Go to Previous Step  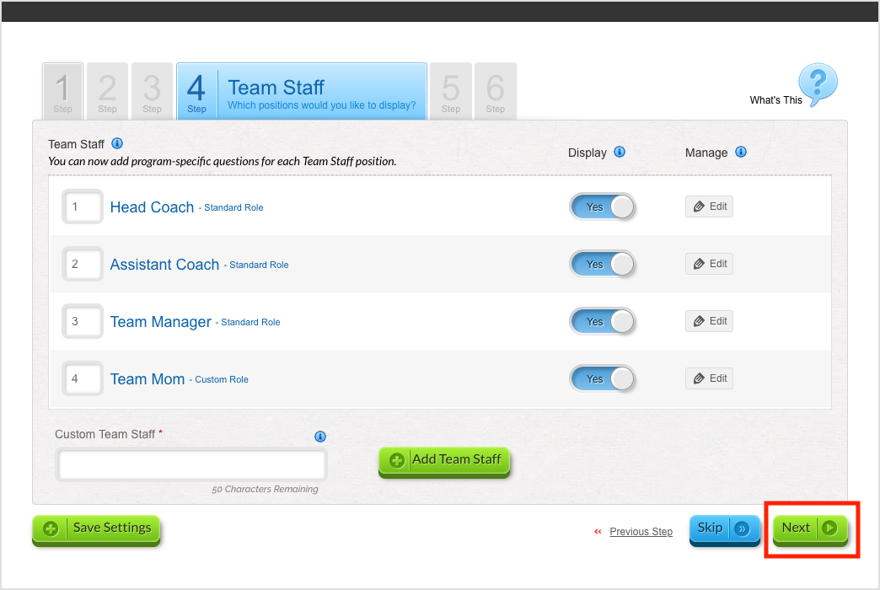[641, 531]
